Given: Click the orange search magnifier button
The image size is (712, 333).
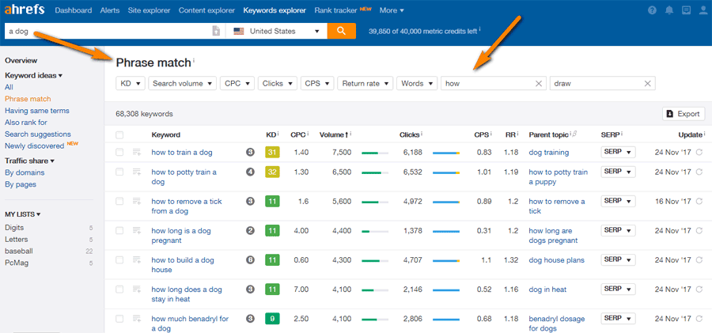Looking at the screenshot, I should click(341, 31).
